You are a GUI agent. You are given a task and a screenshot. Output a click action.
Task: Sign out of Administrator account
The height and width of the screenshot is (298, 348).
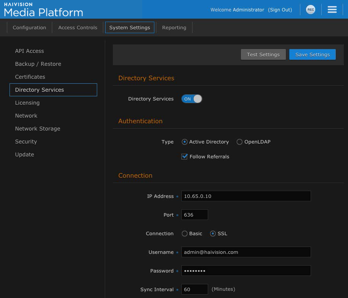click(x=280, y=10)
